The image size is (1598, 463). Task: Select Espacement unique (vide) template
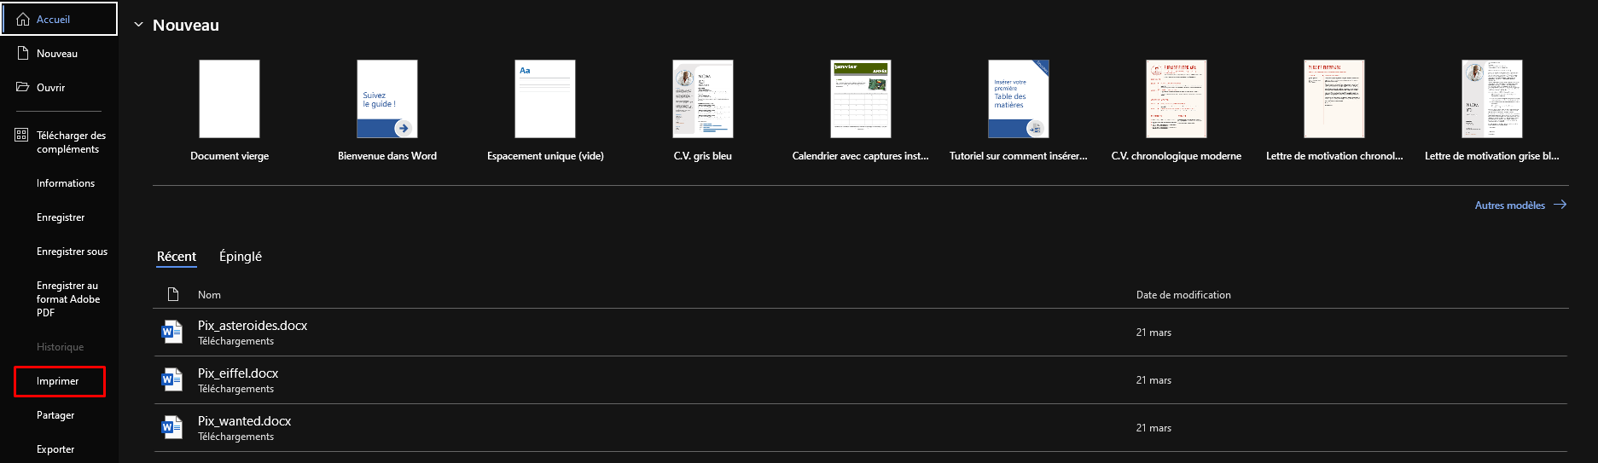point(545,110)
